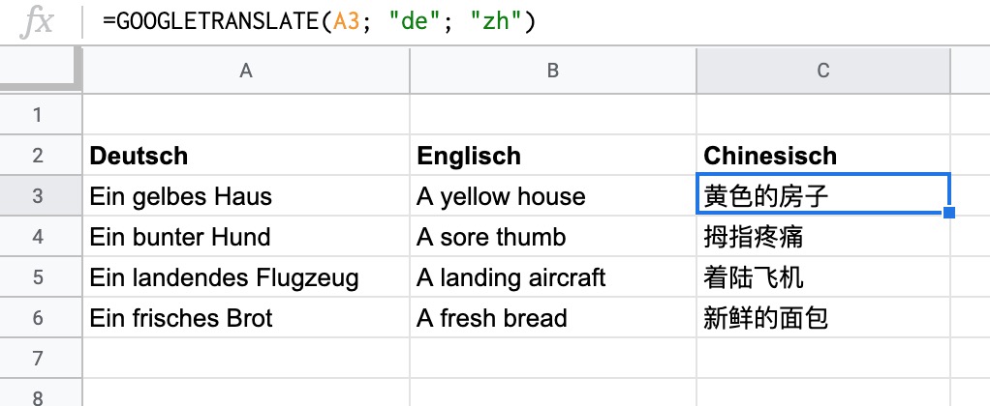Viewport: 990px width, 406px height.
Task: Select cell 'Ein frisches Brot'
Action: click(x=246, y=317)
